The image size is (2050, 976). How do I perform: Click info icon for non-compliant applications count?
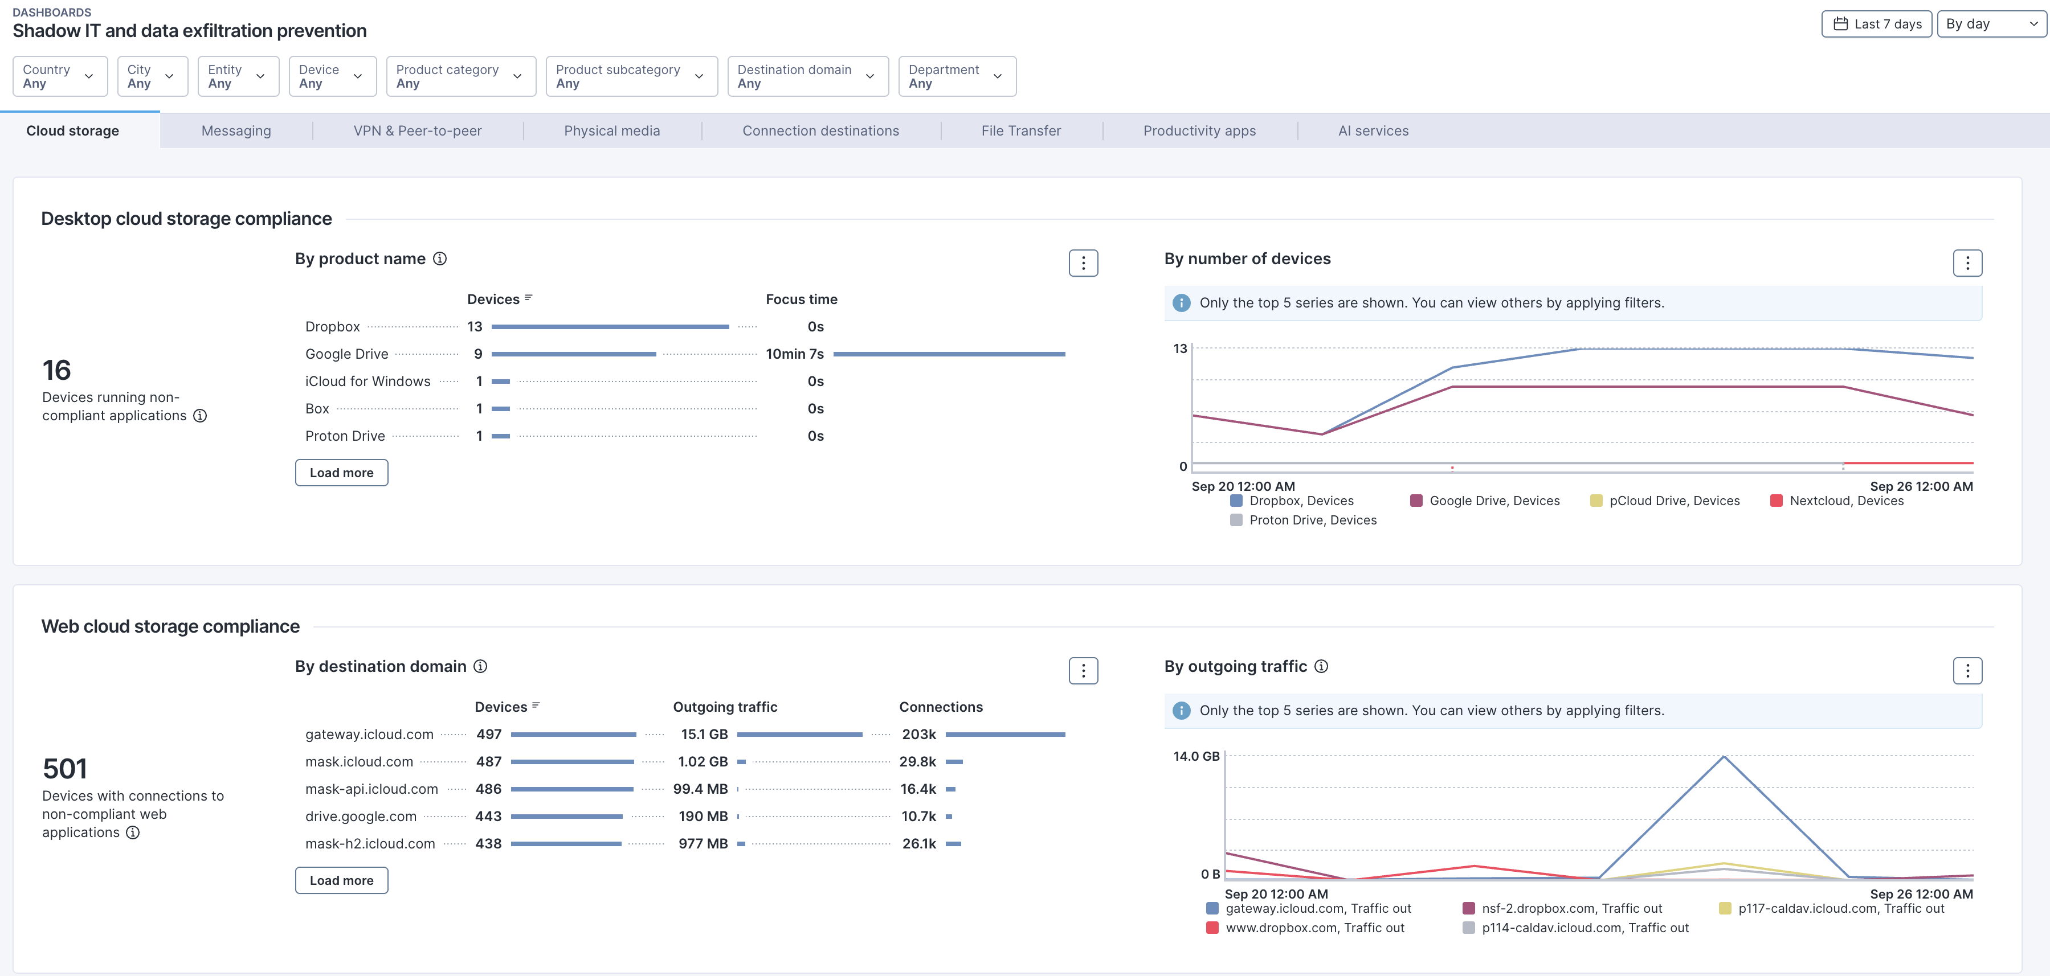pyautogui.click(x=200, y=416)
